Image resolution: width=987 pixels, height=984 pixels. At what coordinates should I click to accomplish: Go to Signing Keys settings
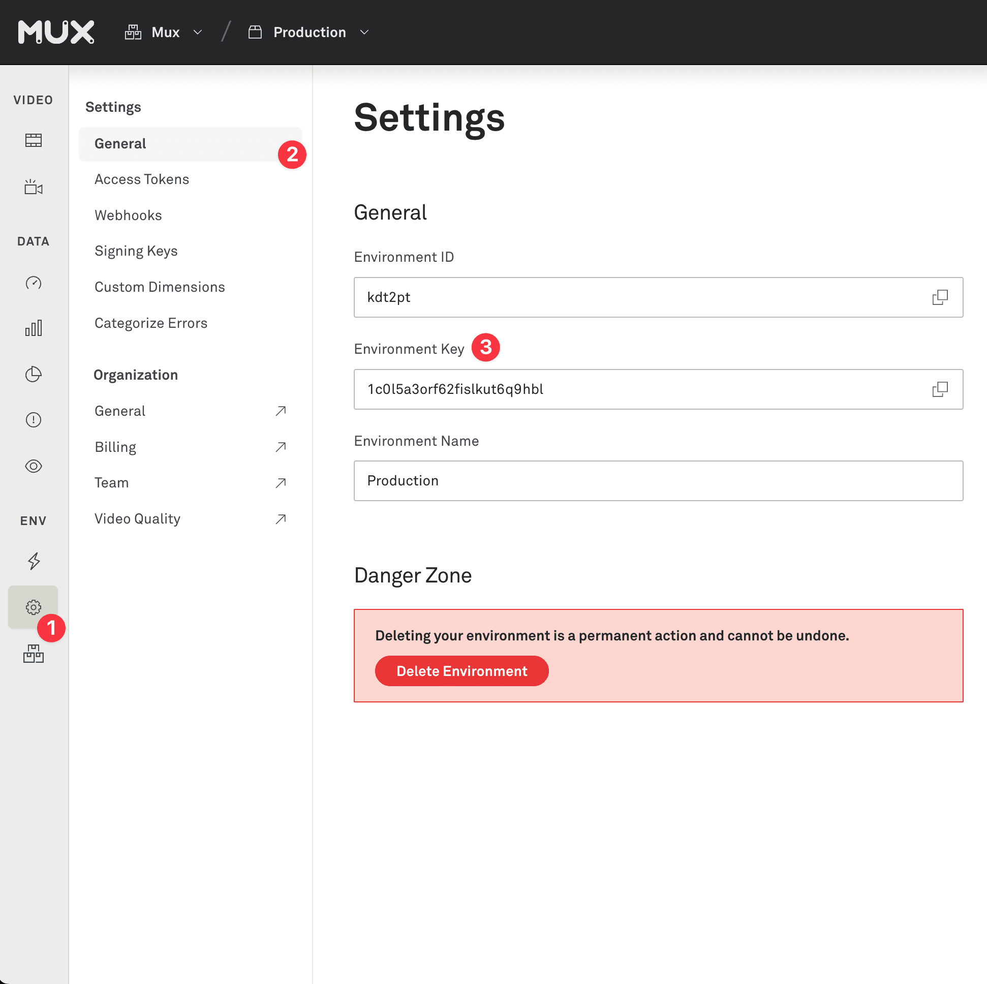(136, 251)
